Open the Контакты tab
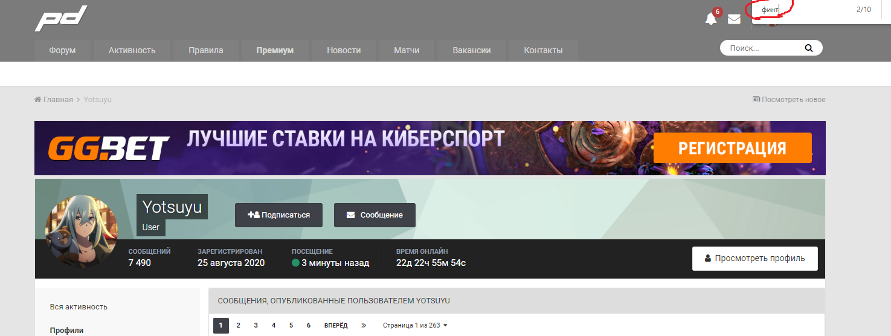891x336 pixels. [x=543, y=50]
